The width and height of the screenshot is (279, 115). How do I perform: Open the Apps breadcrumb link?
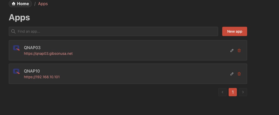pos(43,4)
